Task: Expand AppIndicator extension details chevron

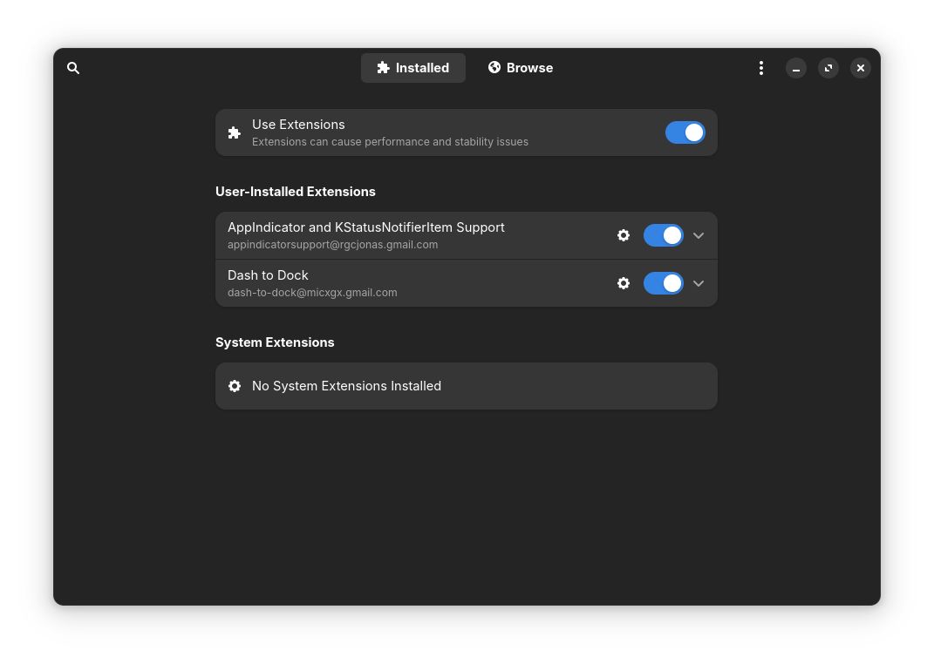Action: (x=699, y=235)
